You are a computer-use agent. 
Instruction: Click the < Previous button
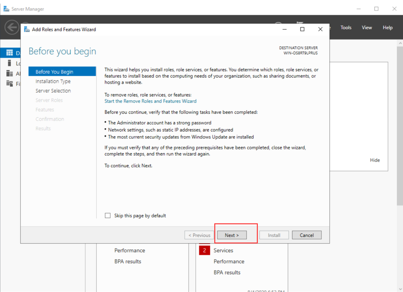[x=199, y=235]
